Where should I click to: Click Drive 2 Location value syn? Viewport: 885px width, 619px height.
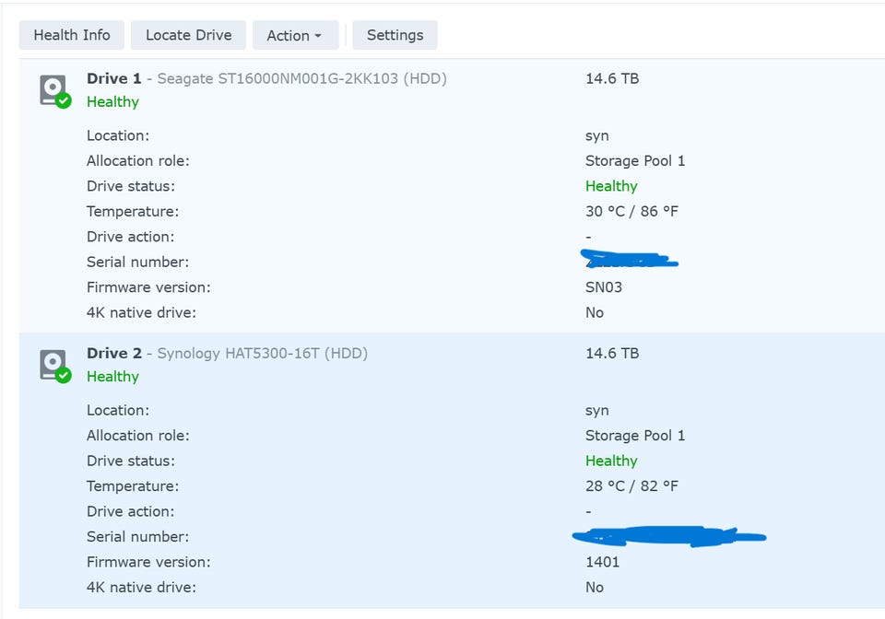coord(597,411)
